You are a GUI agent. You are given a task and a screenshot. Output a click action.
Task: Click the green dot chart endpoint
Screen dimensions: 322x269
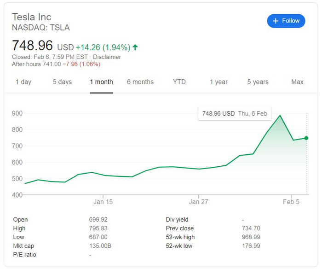[306, 138]
